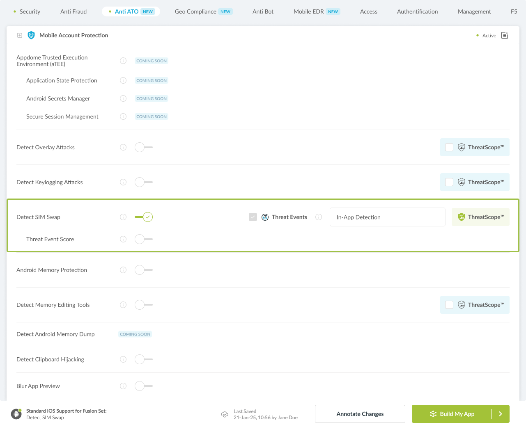The image size is (526, 427).
Task: Turn on the Threat Event Score switch
Action: 144,239
